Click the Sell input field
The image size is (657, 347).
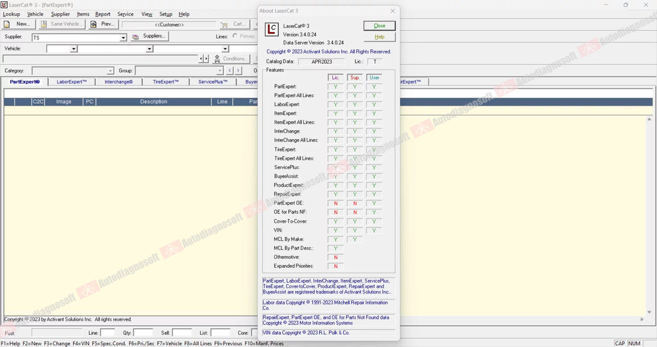182,333
